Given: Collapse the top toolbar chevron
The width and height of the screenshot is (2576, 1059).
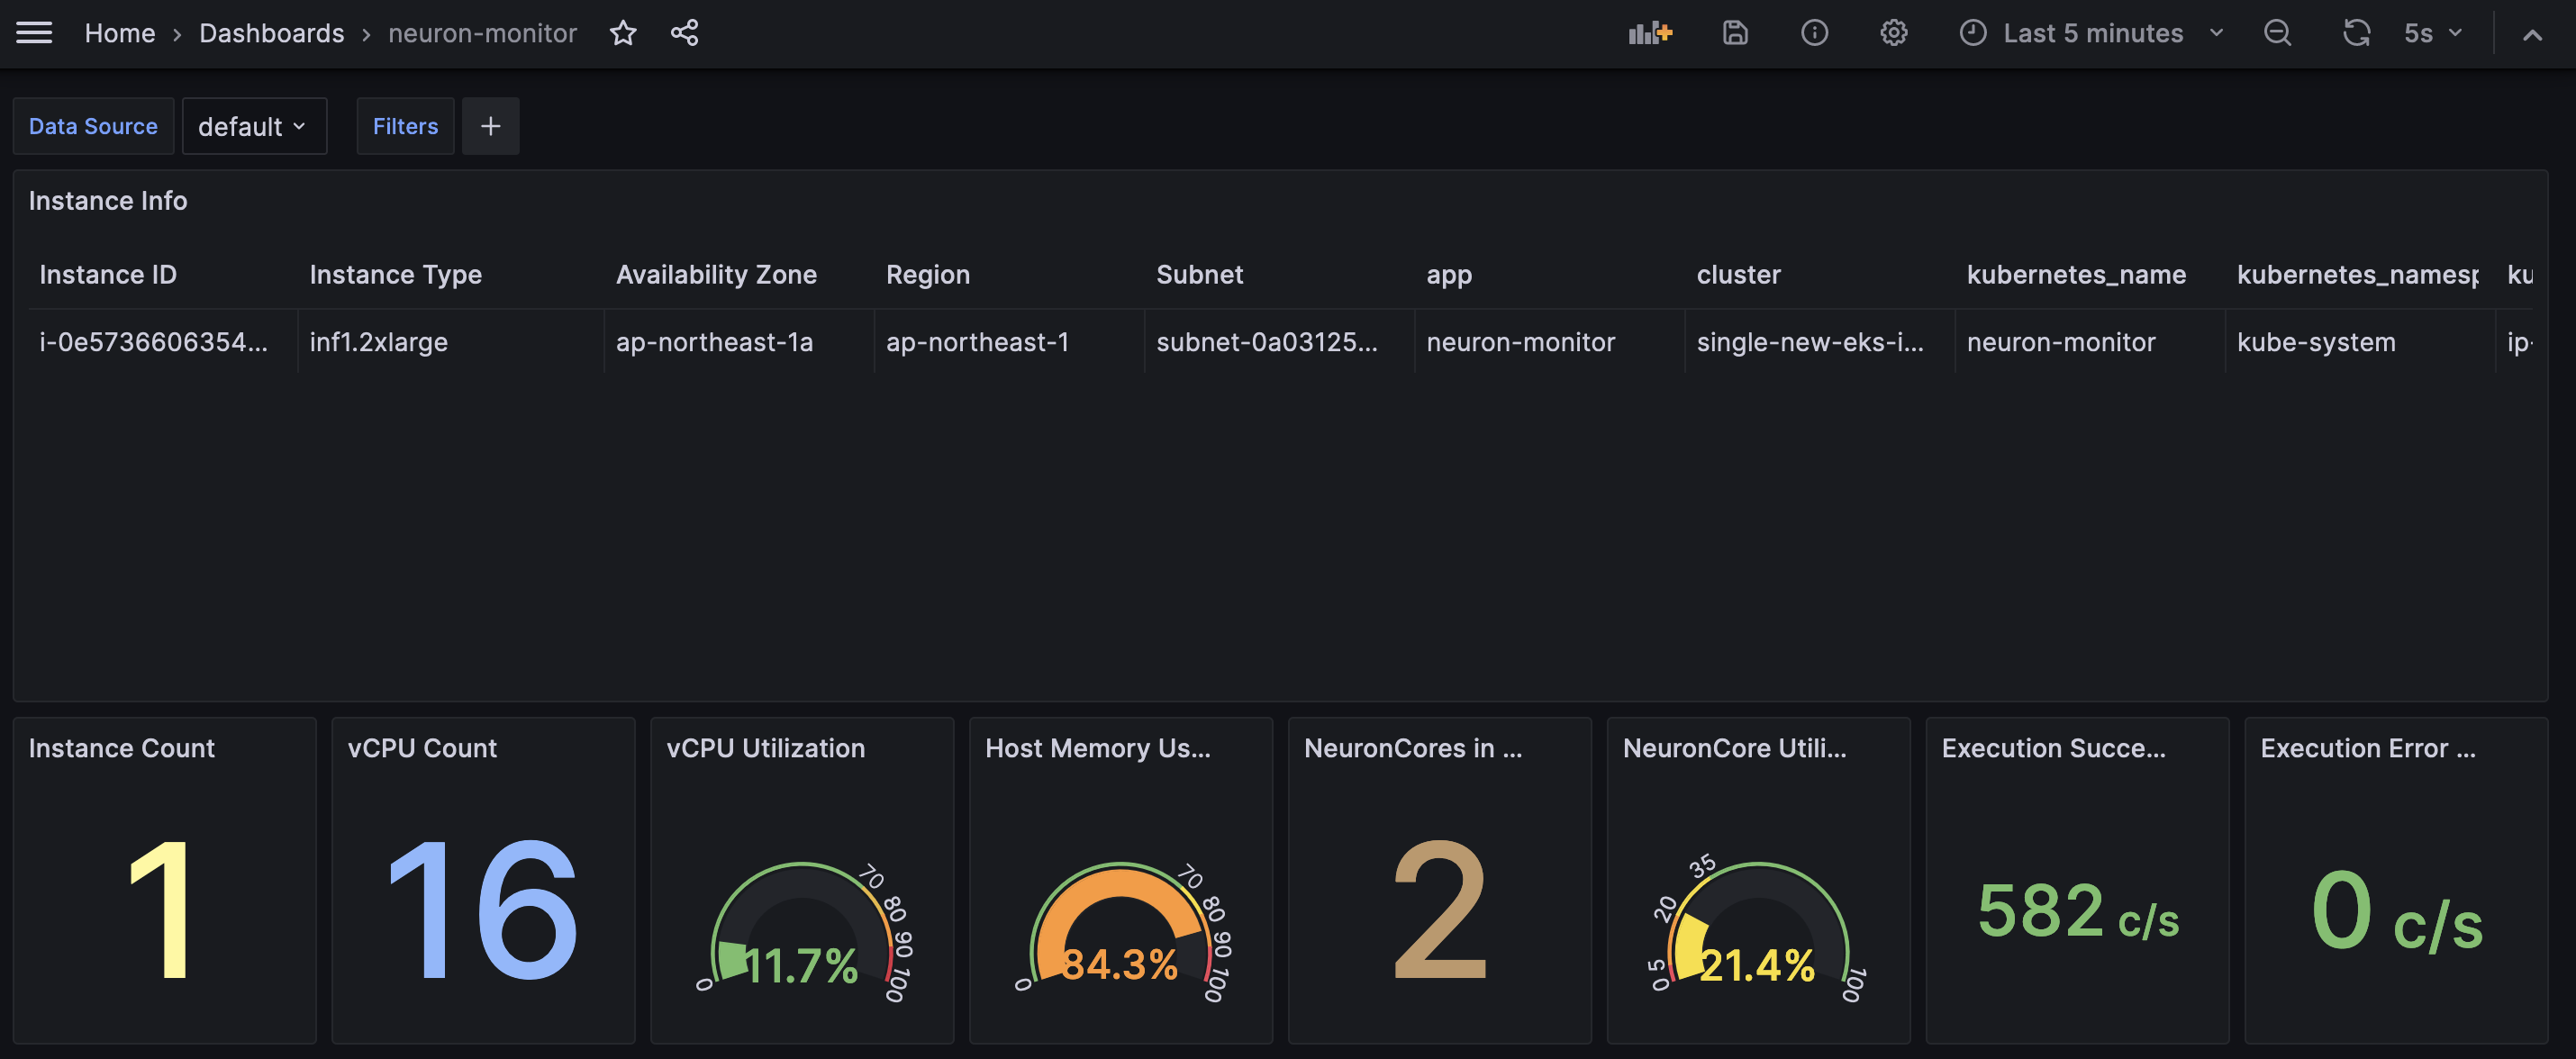Looking at the screenshot, I should pos(2532,35).
